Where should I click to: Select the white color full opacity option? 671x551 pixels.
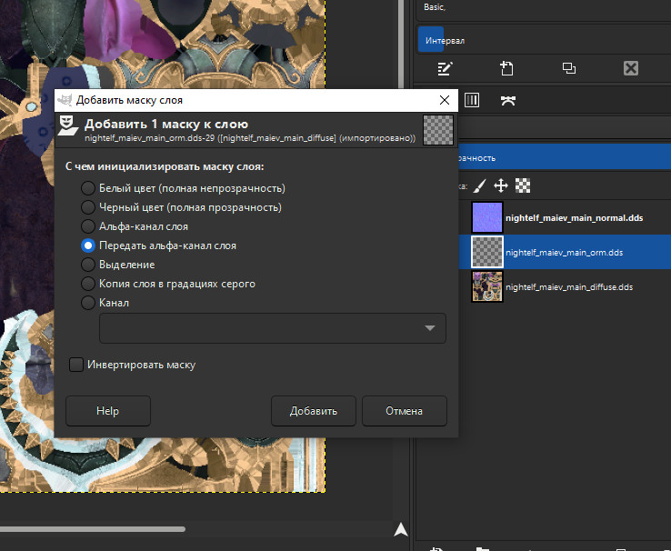click(88, 188)
